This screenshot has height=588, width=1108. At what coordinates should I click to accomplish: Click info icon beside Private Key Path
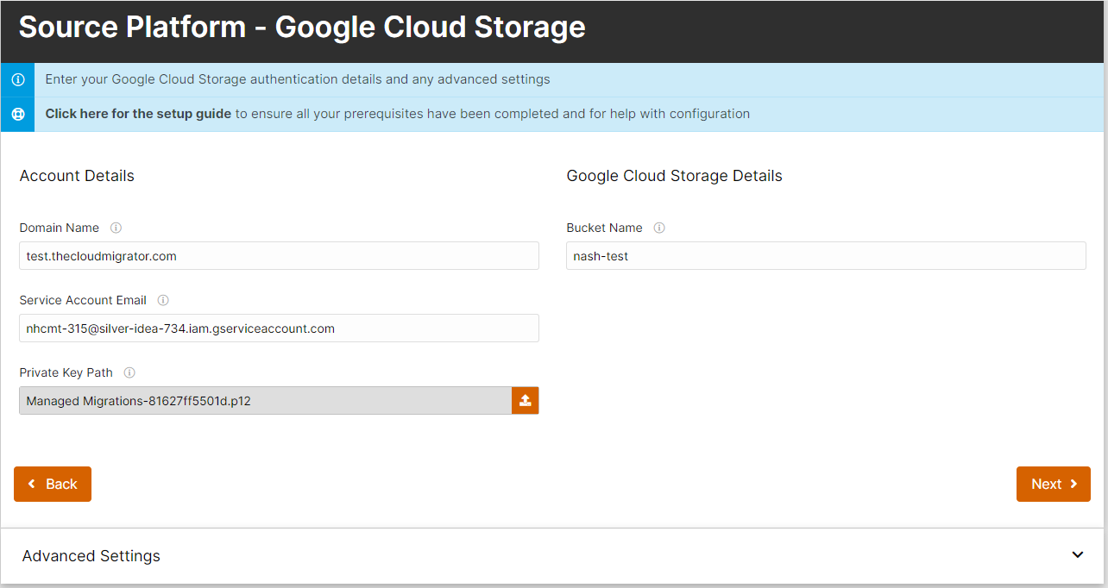(x=129, y=373)
